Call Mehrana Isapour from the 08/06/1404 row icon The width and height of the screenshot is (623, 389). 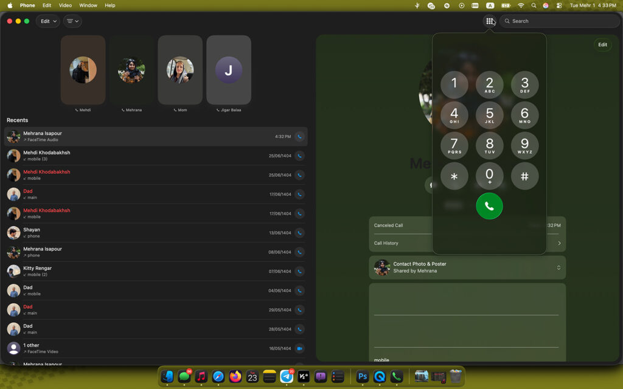point(299,252)
